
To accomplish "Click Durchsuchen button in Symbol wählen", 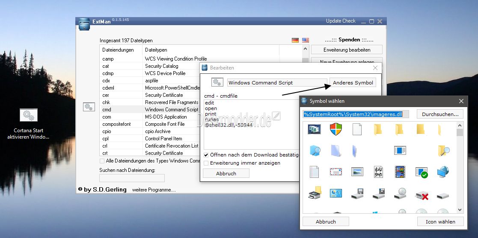I will tap(440, 114).
